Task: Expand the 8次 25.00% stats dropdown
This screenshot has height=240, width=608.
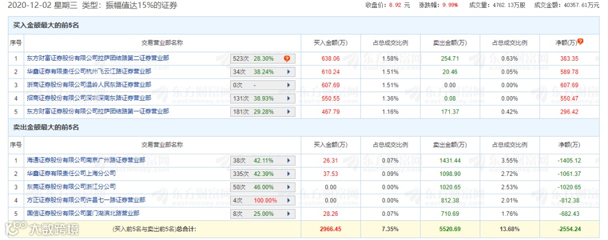Action: point(263,214)
